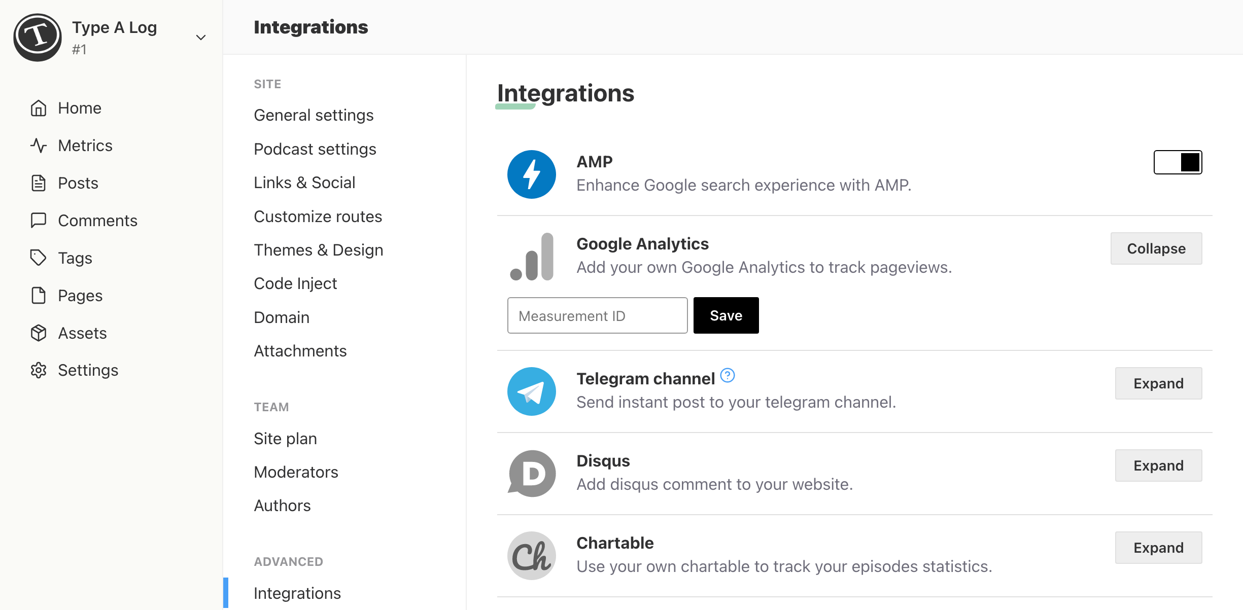Open the Telegram channel help icon
The height and width of the screenshot is (610, 1243).
pyautogui.click(x=728, y=375)
